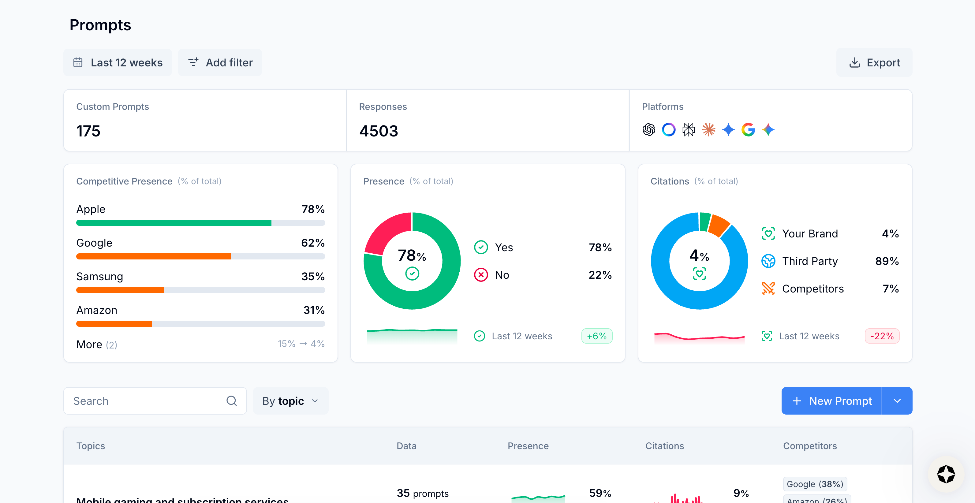Click the Google G platform icon
The height and width of the screenshot is (503, 975).
[x=748, y=130]
